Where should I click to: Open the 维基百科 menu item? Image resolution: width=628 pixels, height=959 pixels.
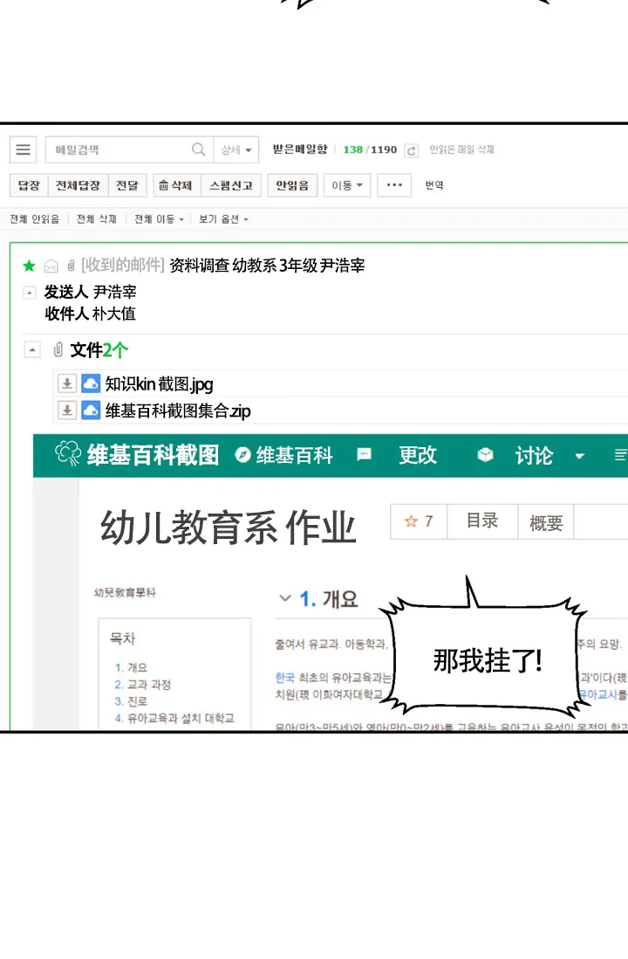click(295, 455)
